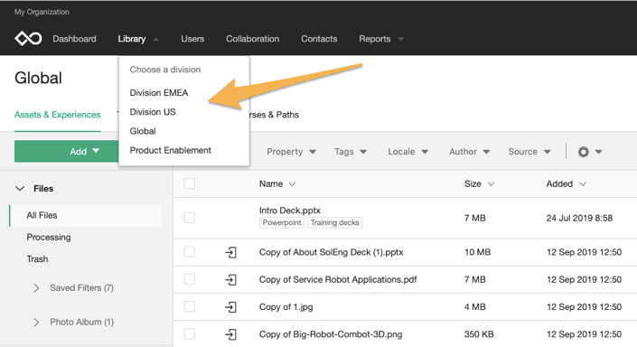Tick the select-all checkbox in table header
637x347 pixels.
coord(190,183)
